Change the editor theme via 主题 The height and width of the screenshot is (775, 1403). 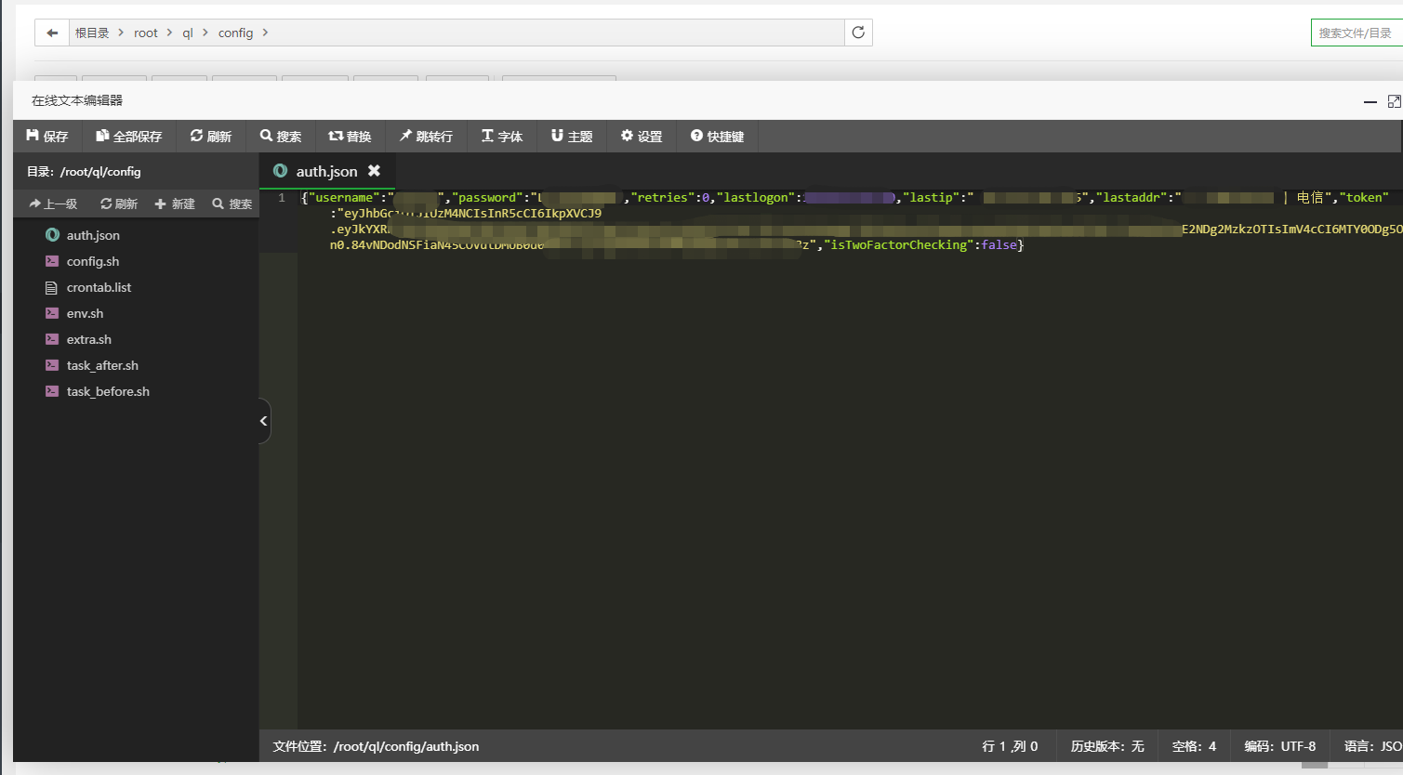[571, 136]
